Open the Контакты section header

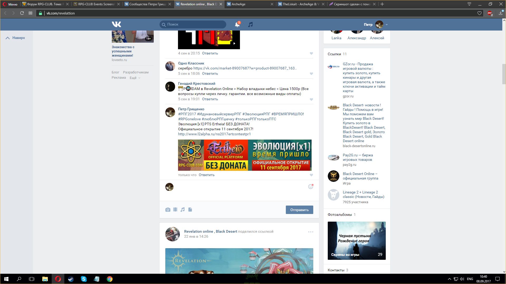[336, 270]
